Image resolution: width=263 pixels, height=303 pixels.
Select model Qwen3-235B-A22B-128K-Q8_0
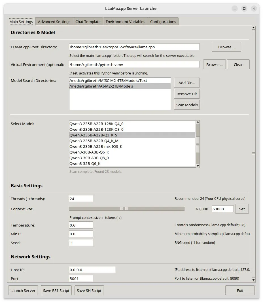click(x=132, y=129)
